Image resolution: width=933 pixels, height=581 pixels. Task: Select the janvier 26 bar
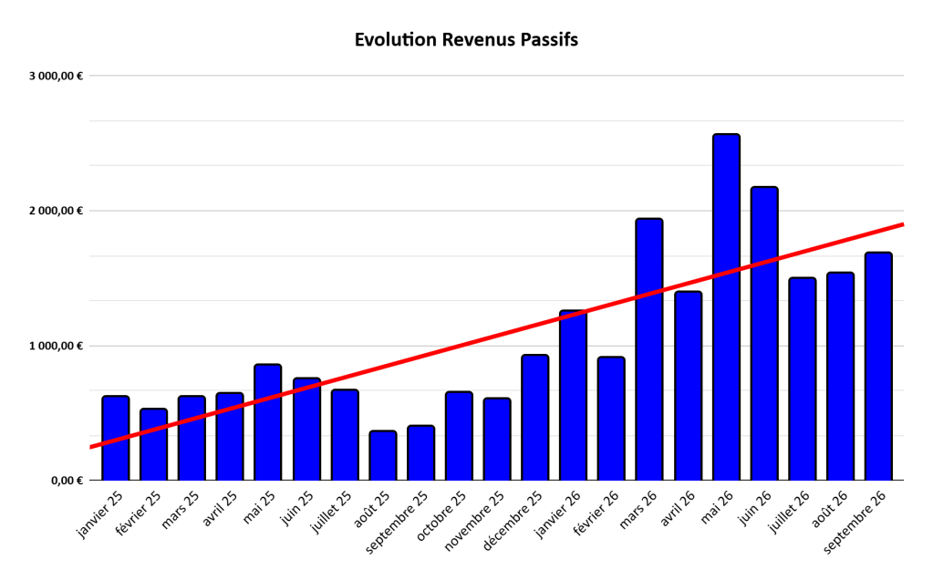click(573, 395)
